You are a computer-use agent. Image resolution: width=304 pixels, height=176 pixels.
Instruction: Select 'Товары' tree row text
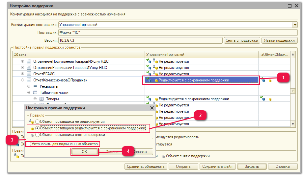(52, 99)
